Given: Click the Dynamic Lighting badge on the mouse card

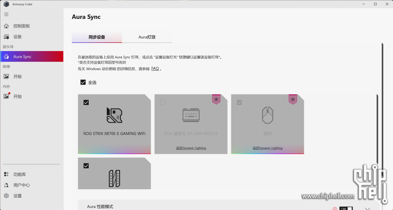Looking at the screenshot, I should [293, 99].
